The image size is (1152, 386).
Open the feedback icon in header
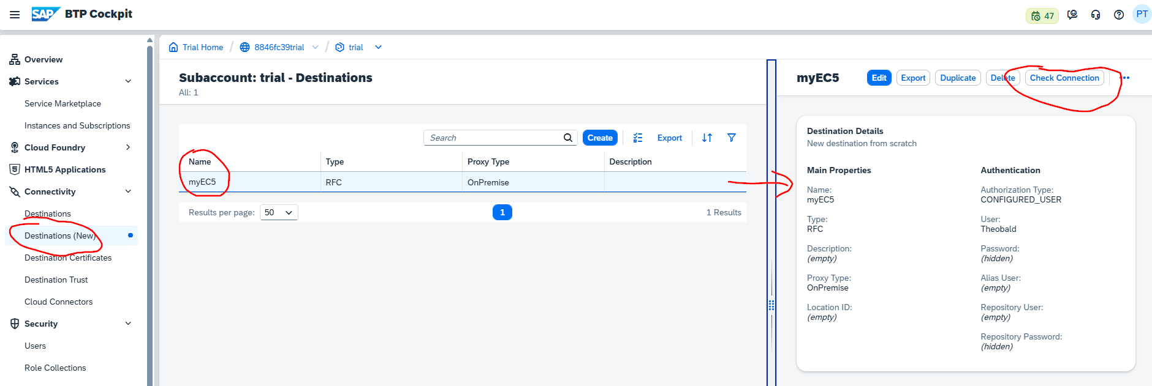coord(1072,15)
